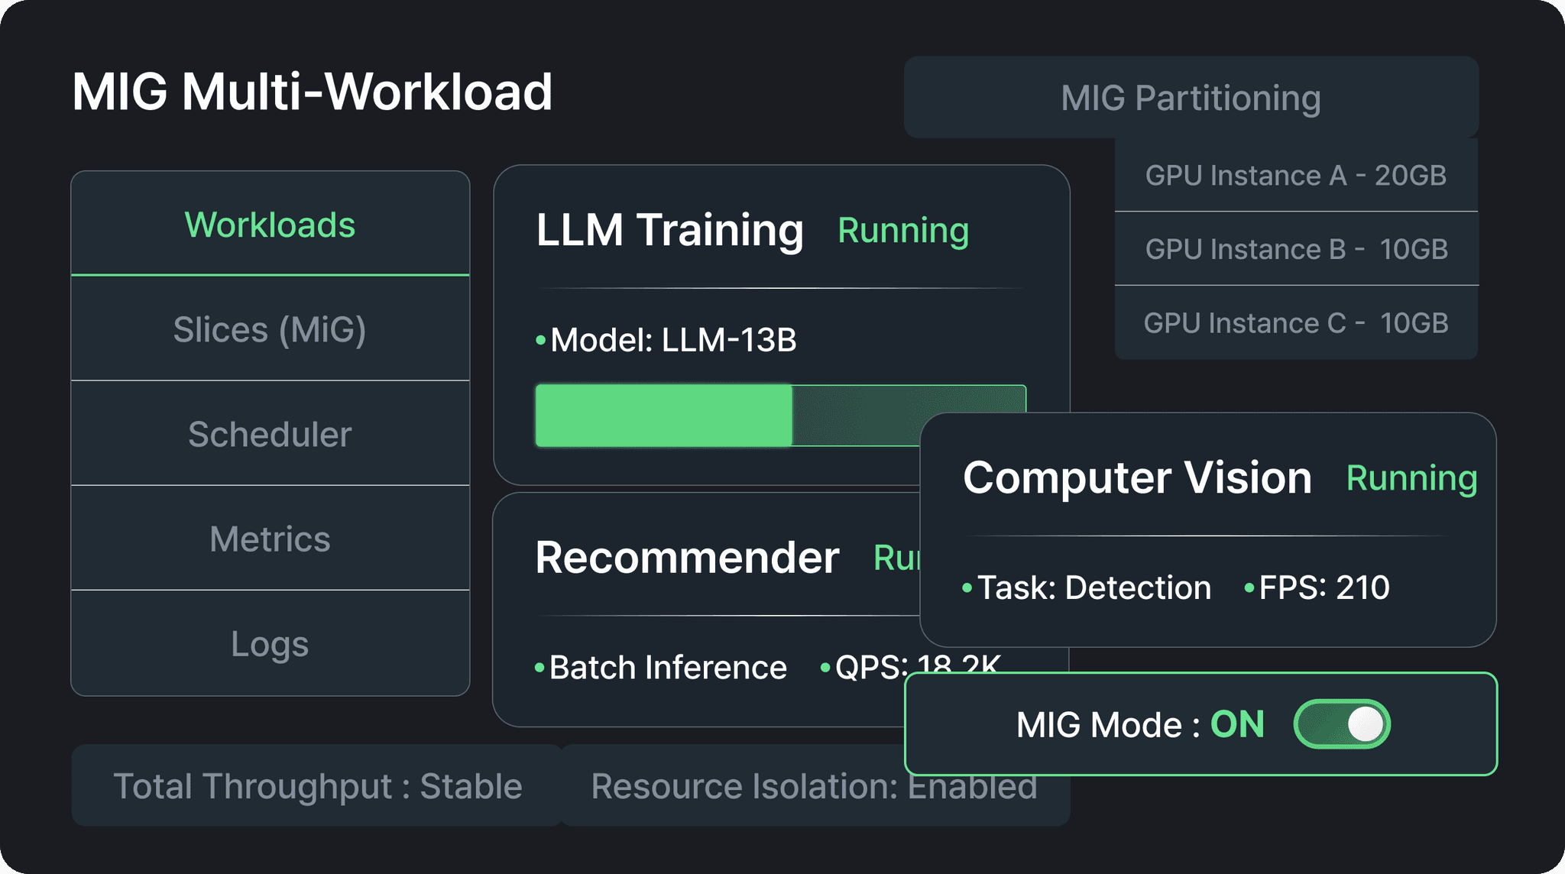Select the Workloads tab
1565x874 pixels.
pyautogui.click(x=270, y=225)
